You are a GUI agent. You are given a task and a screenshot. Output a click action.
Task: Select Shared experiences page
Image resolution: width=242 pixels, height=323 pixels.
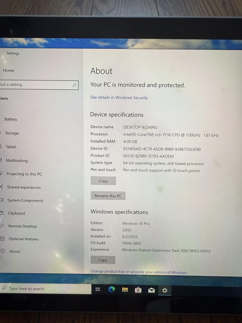tap(24, 187)
